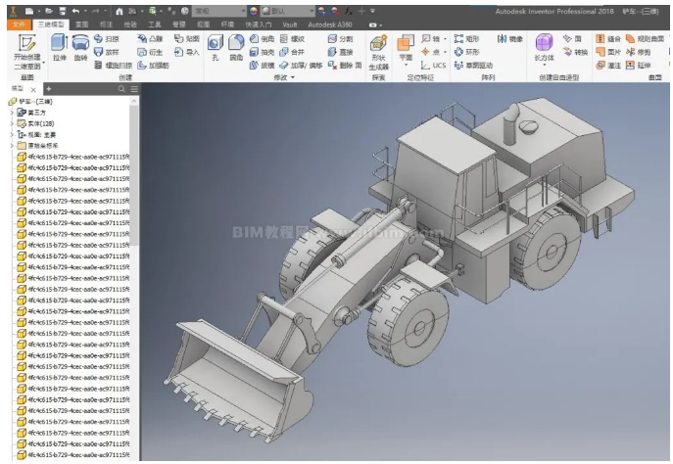Open the fx Parameters tool
The height and width of the screenshot is (464, 673).
pyautogui.click(x=349, y=11)
